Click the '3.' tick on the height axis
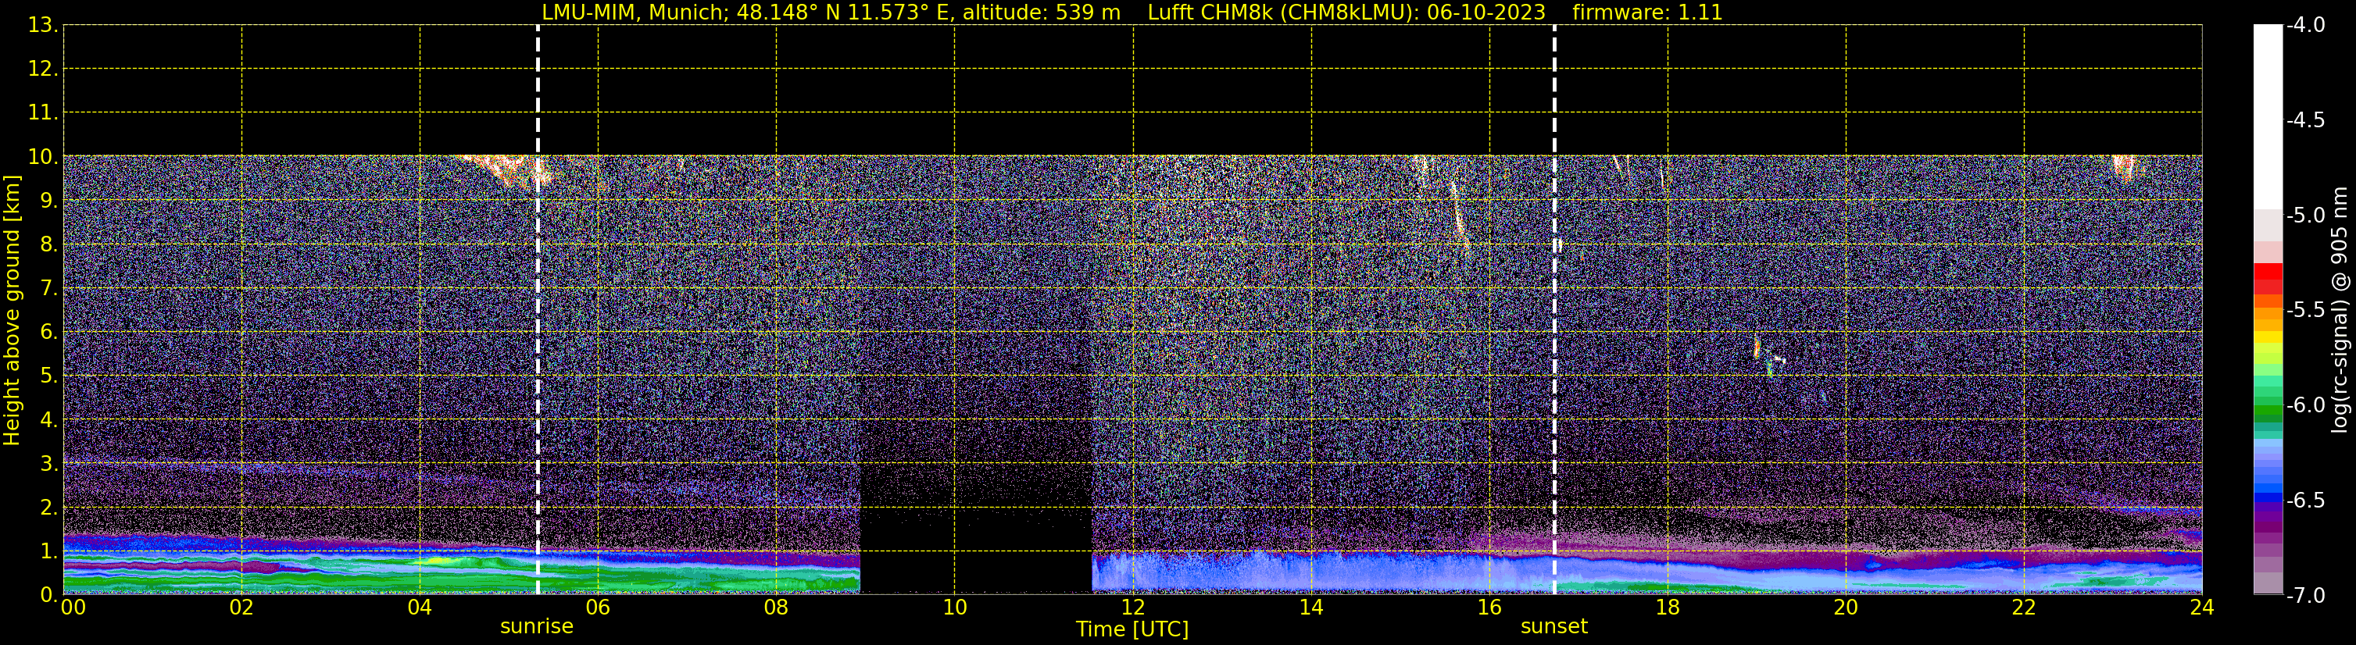 (48, 464)
